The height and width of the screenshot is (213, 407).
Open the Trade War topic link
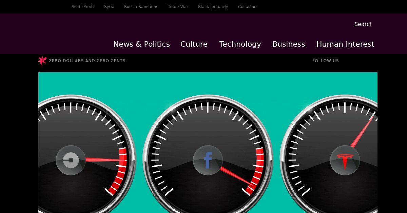[178, 7]
